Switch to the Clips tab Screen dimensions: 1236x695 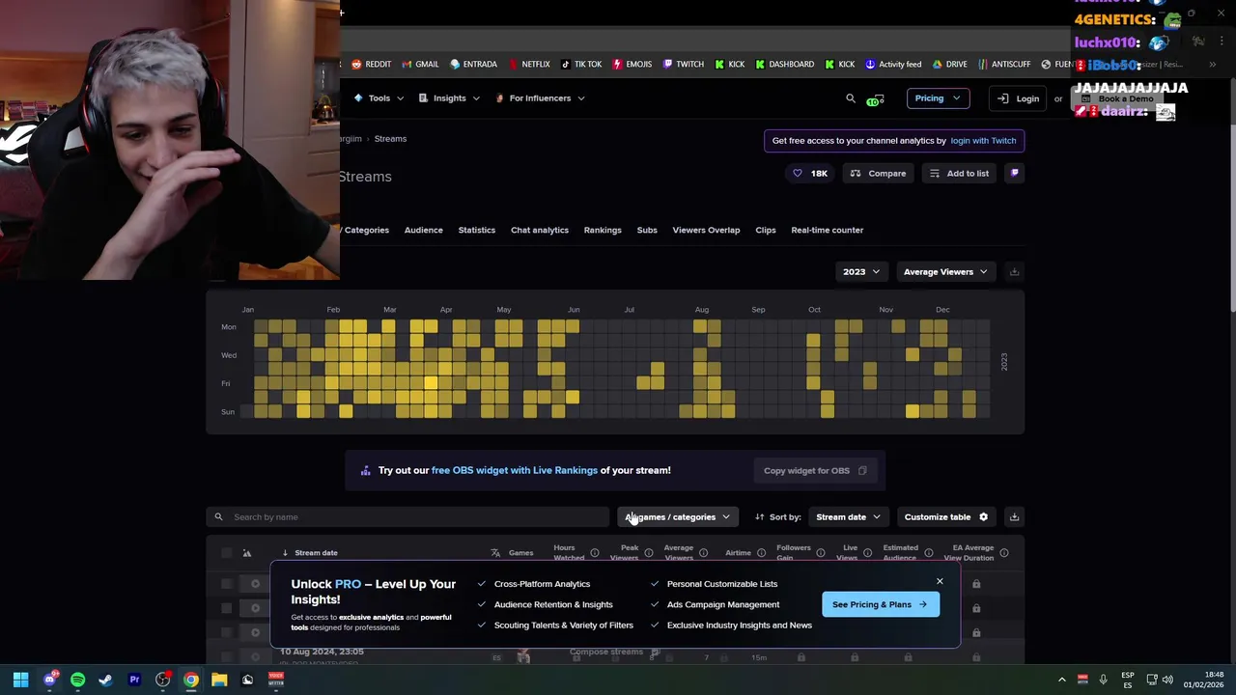pos(766,231)
